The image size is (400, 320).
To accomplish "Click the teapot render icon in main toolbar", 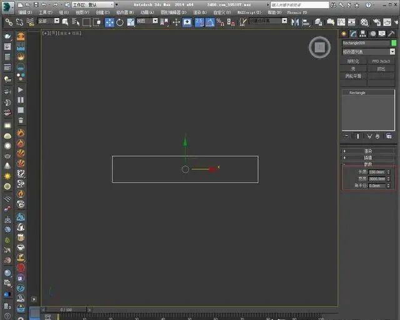I will tap(387, 22).
